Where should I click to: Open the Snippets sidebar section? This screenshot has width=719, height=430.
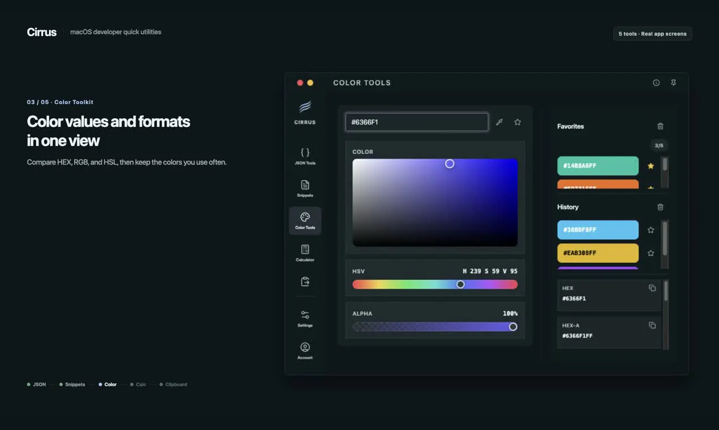coord(305,188)
